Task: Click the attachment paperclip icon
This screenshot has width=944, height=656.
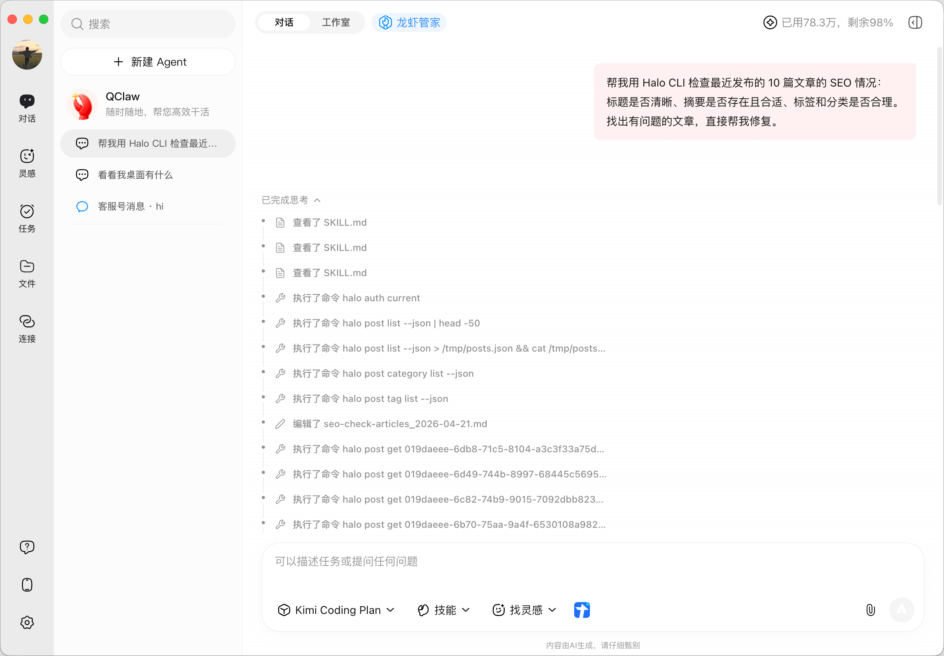Action: [x=870, y=610]
